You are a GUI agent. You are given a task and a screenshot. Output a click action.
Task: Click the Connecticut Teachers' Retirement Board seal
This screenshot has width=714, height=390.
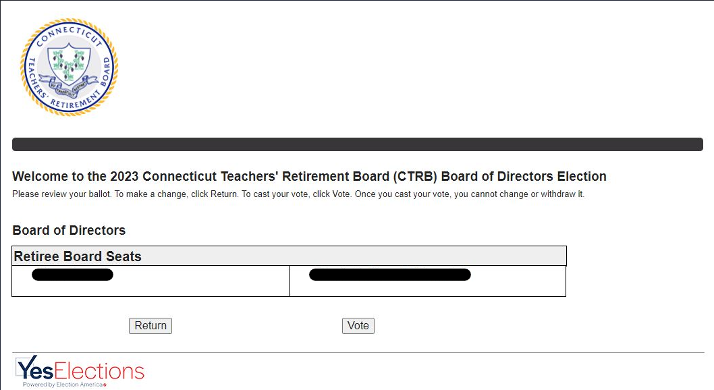(69, 67)
